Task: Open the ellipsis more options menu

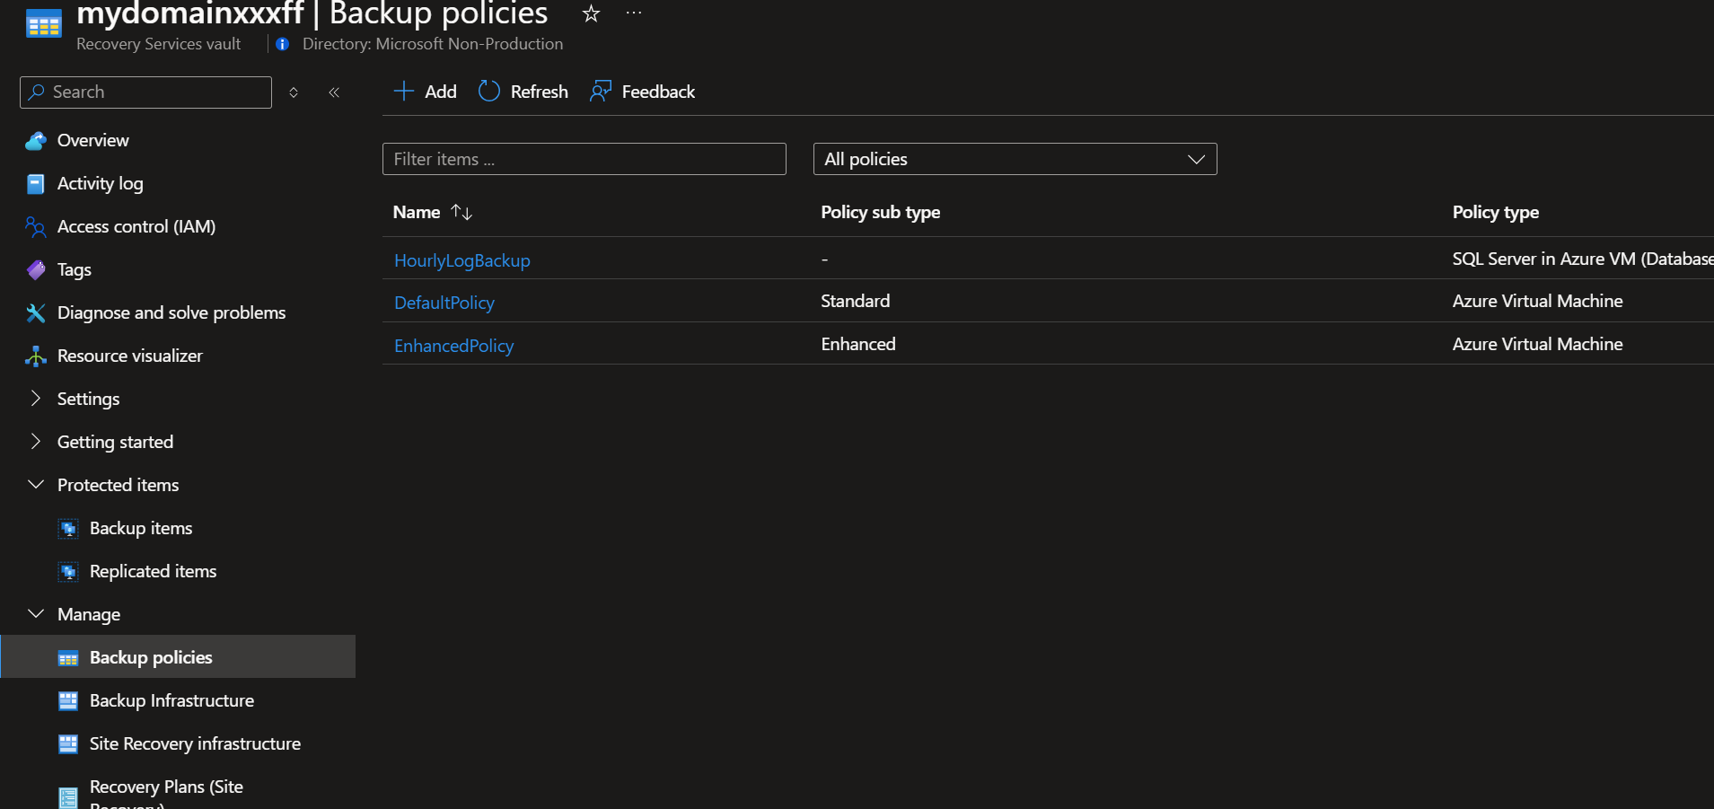Action: click(634, 13)
